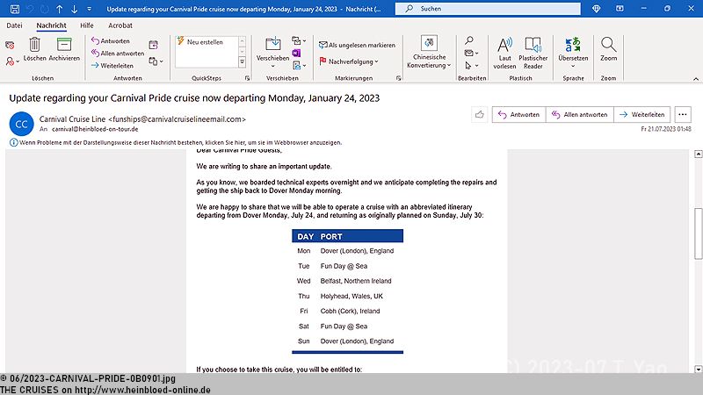Click the Zoom magnifier button
The height and width of the screenshot is (395, 703).
pos(608,50)
